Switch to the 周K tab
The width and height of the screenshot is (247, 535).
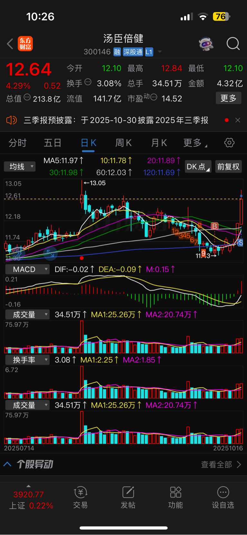[123, 143]
